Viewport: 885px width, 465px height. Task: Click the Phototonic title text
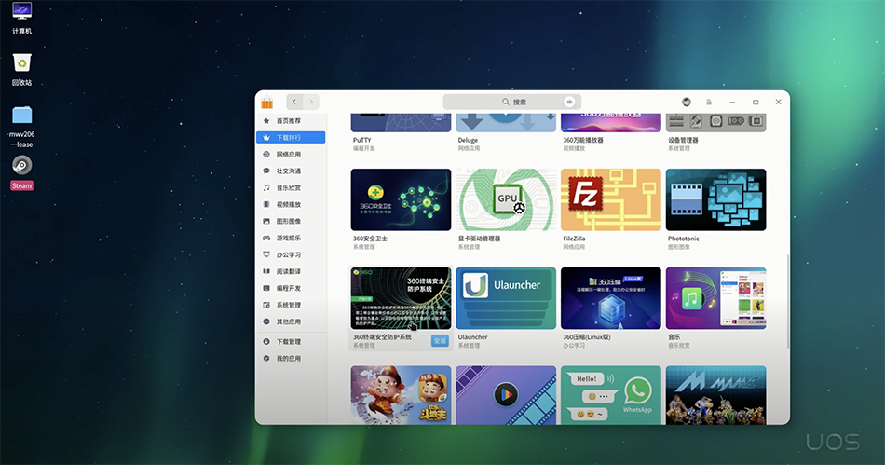click(x=684, y=239)
